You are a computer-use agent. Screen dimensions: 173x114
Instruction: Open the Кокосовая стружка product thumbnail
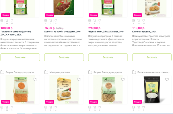pyautogui.click(x=152, y=90)
